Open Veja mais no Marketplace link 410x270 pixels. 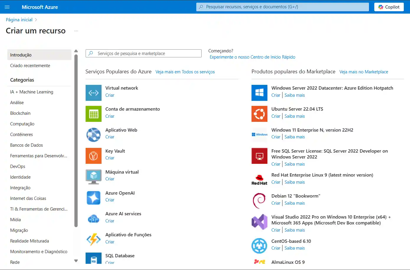pos(364,72)
